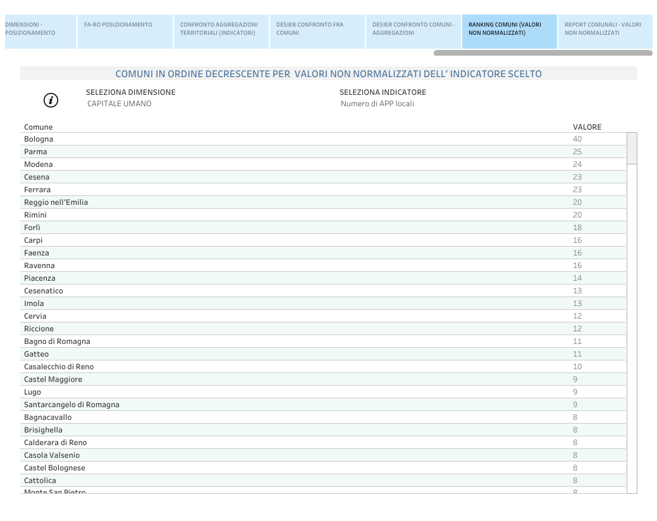
Task: Select the Castel Bolognese row
Action: click(323, 468)
